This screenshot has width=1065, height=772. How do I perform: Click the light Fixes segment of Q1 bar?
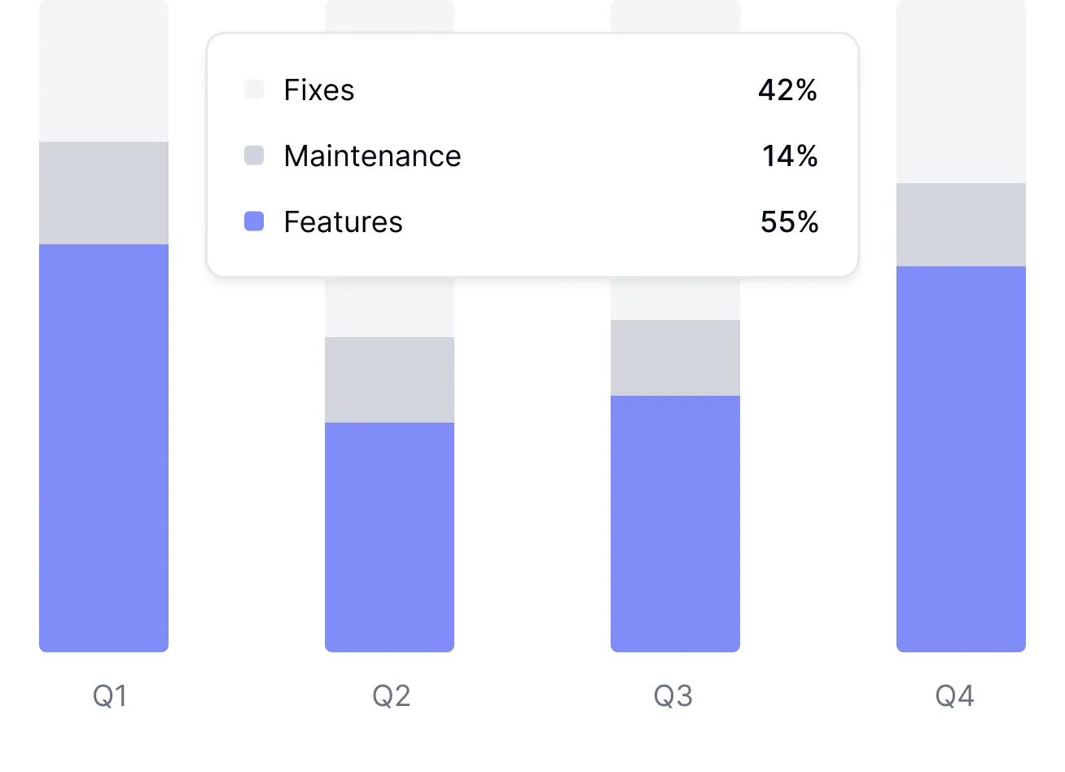tap(103, 71)
